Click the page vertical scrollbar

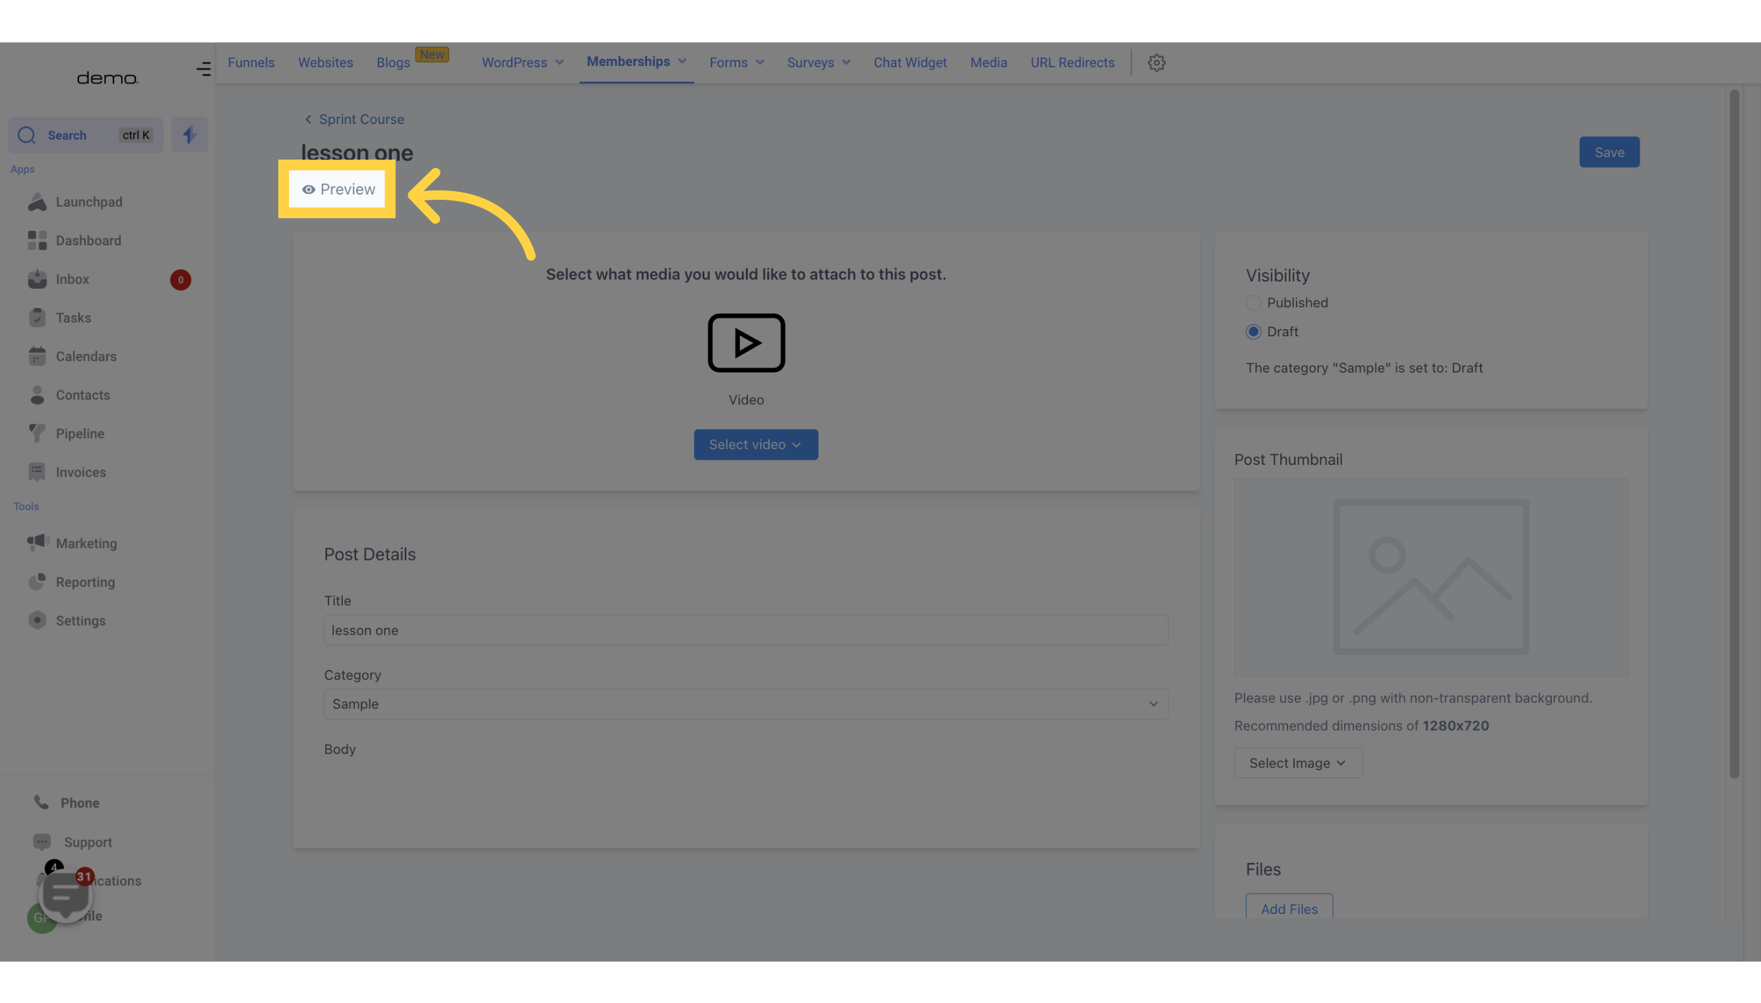(1733, 434)
